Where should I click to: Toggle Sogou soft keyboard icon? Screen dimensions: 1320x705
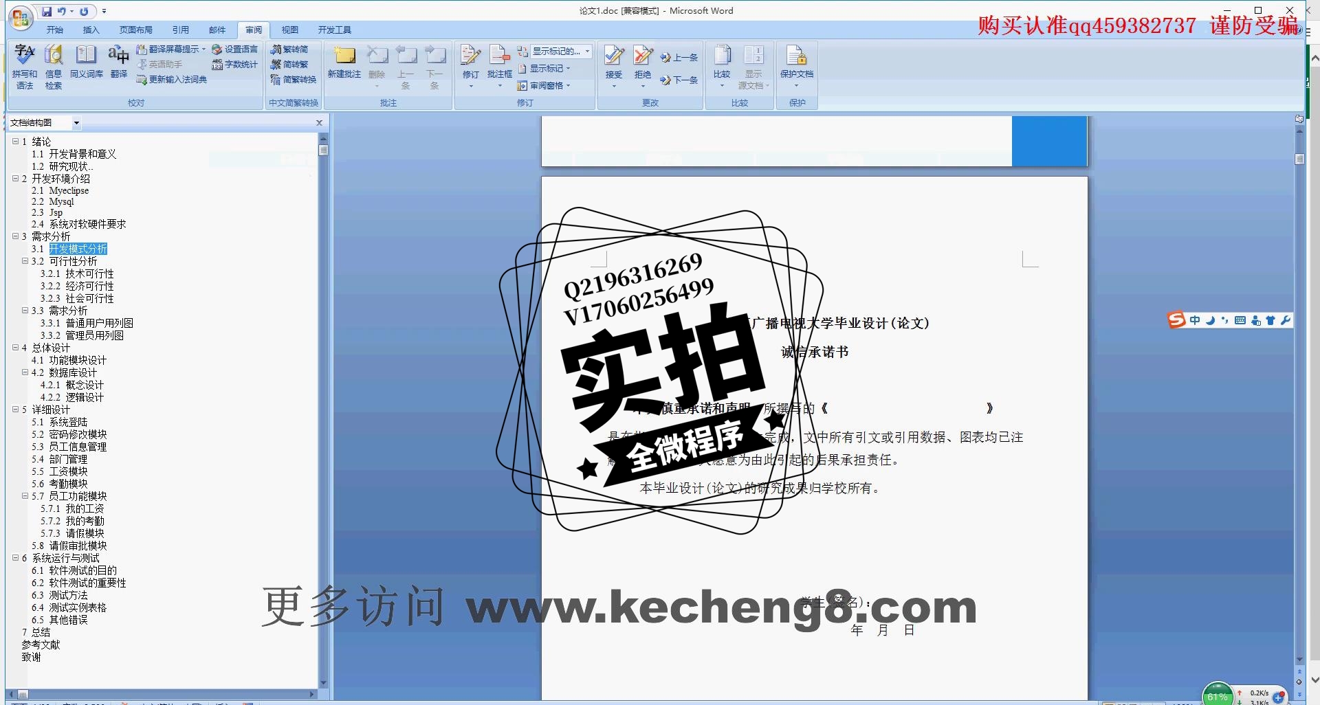(x=1240, y=320)
